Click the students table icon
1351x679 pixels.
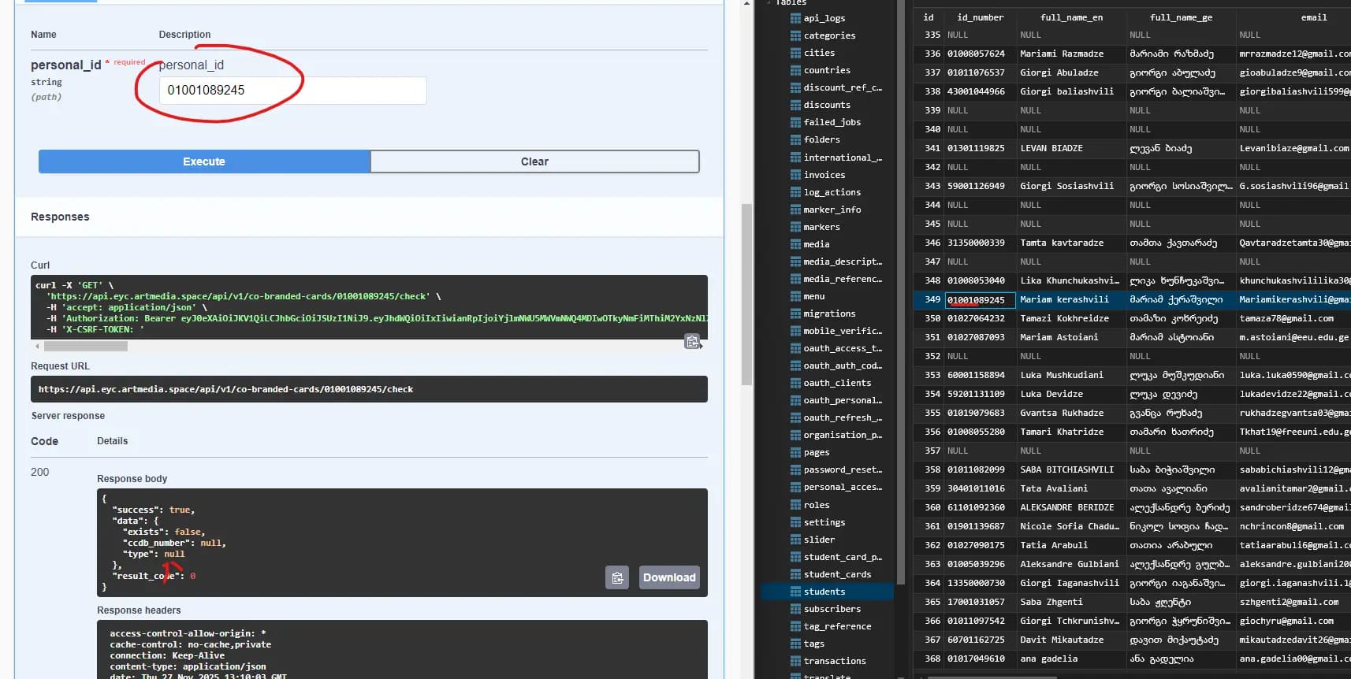(795, 592)
